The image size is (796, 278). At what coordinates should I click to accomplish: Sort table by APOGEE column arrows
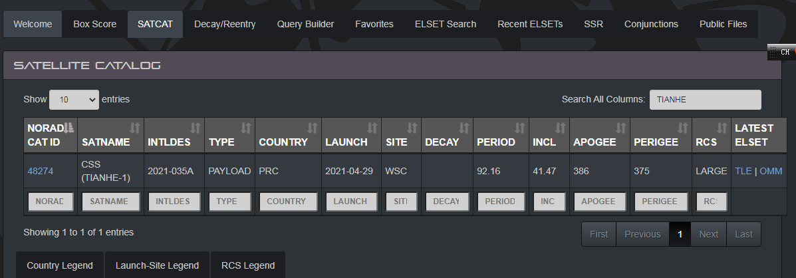coord(621,127)
